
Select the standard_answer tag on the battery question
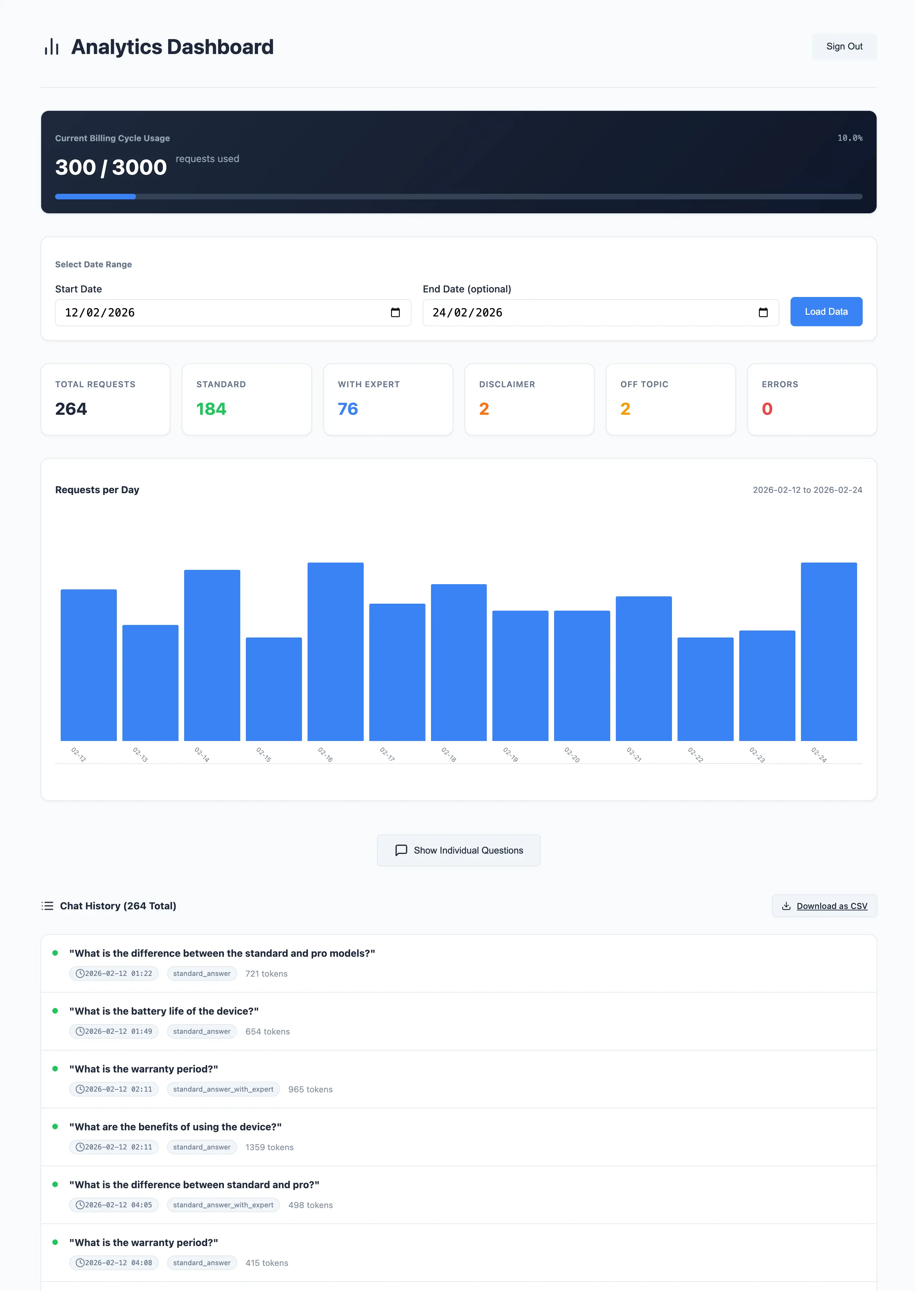(x=201, y=1031)
